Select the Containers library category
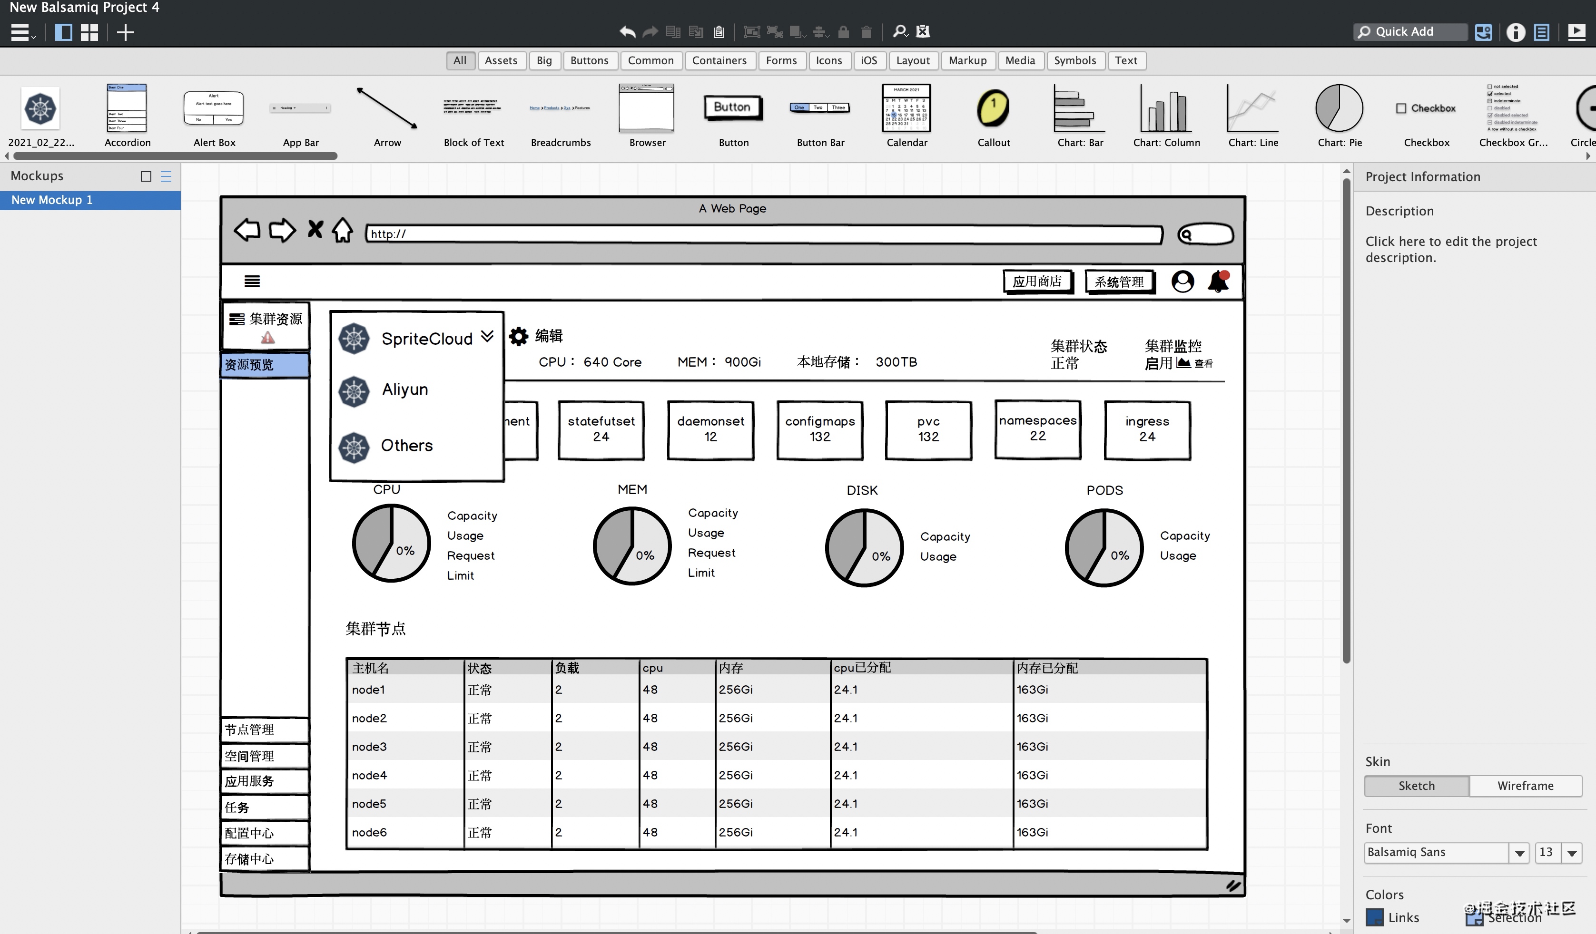Image resolution: width=1596 pixels, height=934 pixels. tap(719, 61)
